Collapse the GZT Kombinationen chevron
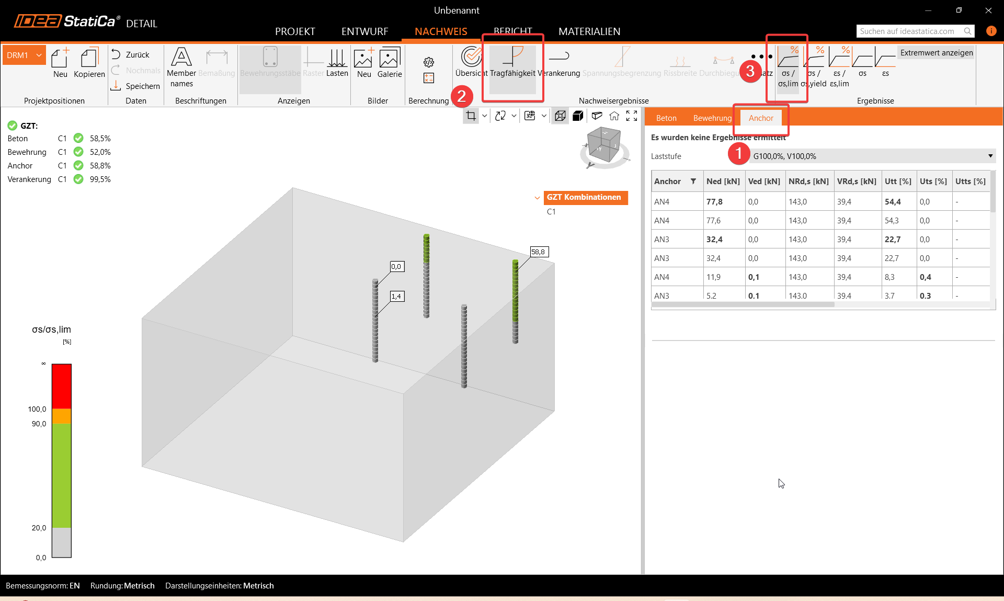Viewport: 1004px width, 601px height. coord(537,198)
